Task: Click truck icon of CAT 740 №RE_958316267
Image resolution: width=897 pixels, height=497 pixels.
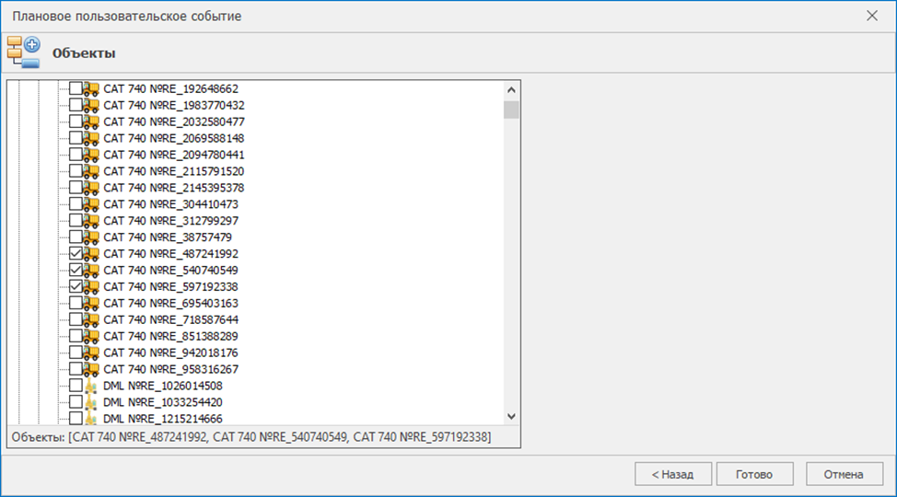Action: [91, 369]
